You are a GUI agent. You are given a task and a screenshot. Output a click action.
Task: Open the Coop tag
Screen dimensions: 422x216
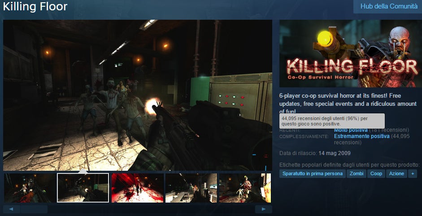coord(376,173)
